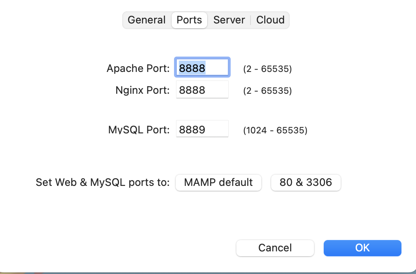This screenshot has height=274, width=416.
Task: Click the MySQL Port text box
Action: point(202,129)
